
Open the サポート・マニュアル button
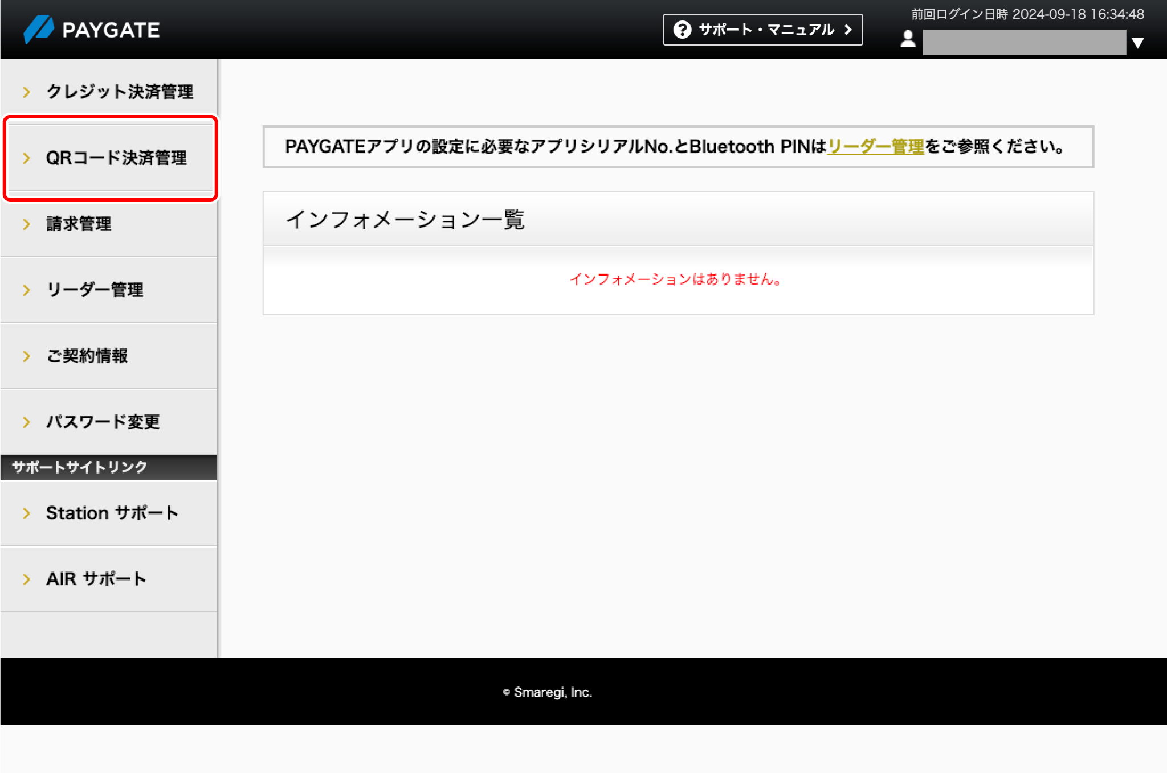[764, 29]
